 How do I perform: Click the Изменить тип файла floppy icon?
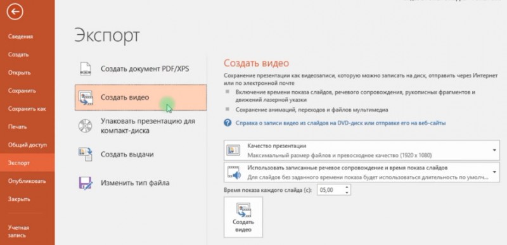pyautogui.click(x=86, y=183)
